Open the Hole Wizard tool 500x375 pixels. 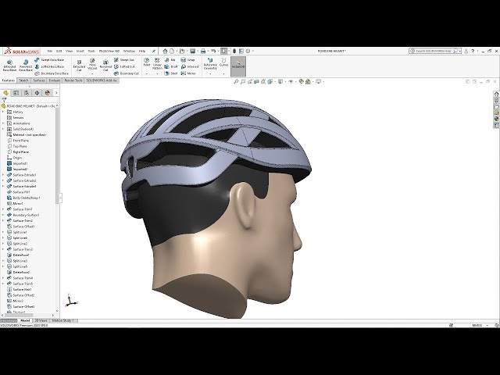coord(92,63)
